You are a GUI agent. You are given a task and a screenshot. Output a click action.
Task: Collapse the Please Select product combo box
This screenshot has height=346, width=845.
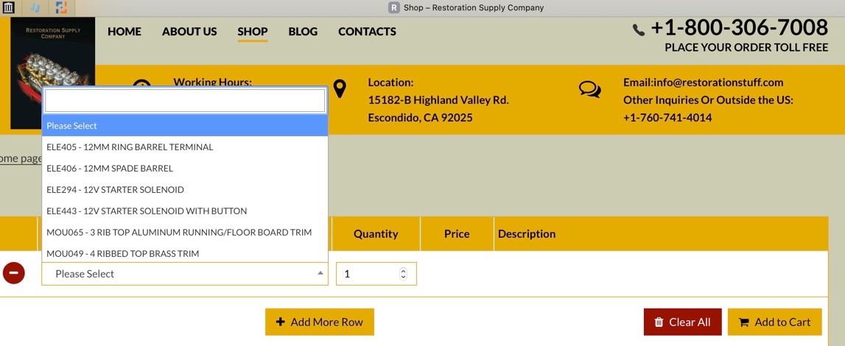pos(184,274)
